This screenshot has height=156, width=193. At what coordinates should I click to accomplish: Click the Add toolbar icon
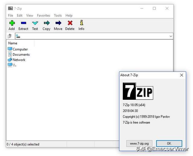tap(12, 23)
